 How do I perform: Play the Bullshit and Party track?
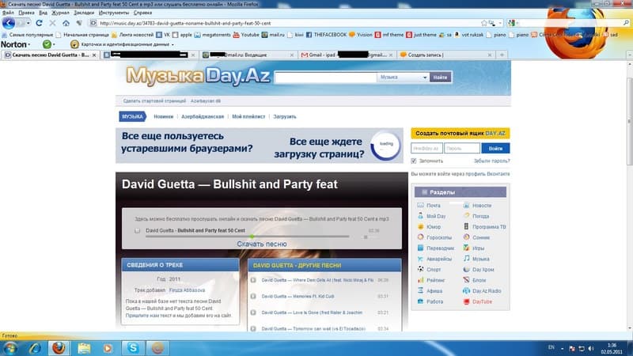137,230
